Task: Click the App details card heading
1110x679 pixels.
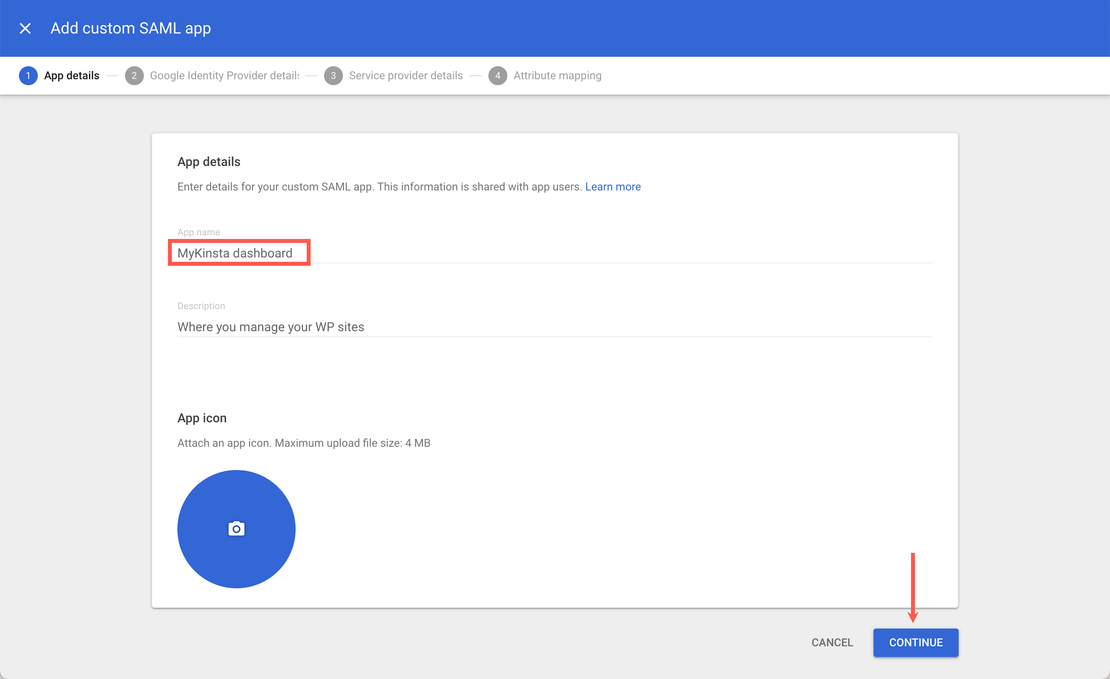Action: pos(209,161)
